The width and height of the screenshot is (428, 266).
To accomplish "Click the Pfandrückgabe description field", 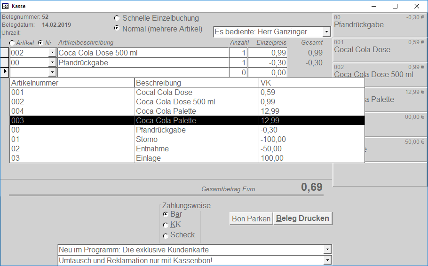I will pyautogui.click(x=143, y=63).
